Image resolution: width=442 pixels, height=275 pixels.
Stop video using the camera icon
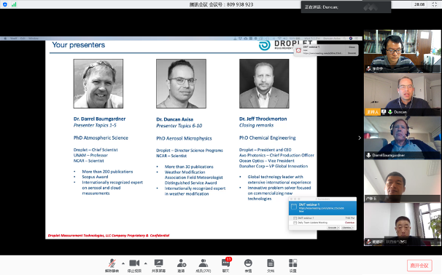coord(134,266)
